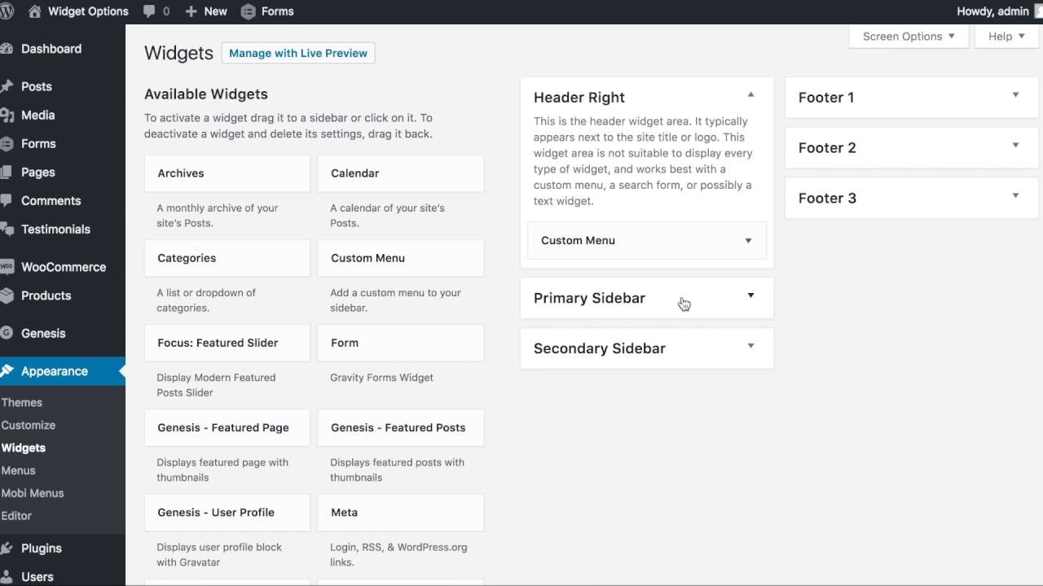This screenshot has width=1043, height=586.
Task: Open the WooCommerce menu label
Action: coord(64,267)
